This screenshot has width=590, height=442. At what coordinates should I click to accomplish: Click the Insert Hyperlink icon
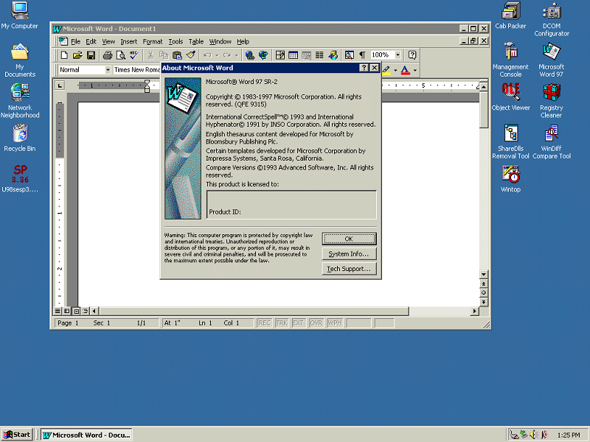pos(250,55)
